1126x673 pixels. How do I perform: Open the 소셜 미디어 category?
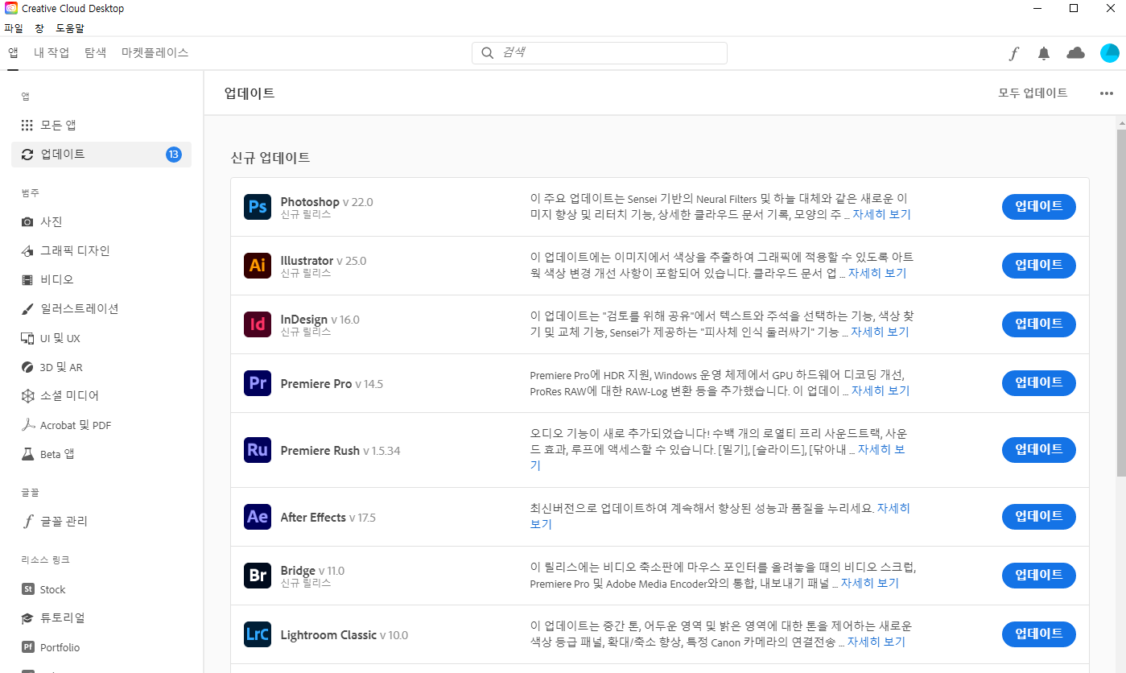tap(101, 396)
